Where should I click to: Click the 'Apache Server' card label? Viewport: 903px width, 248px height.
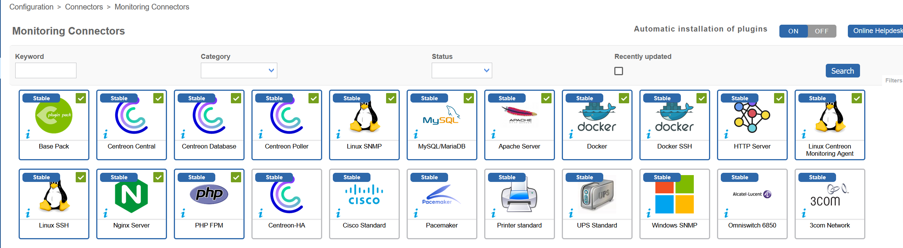(519, 146)
